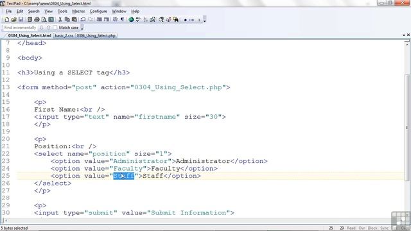This screenshot has width=411, height=231.
Task: Open the Find dialog icon
Action: [161, 20]
